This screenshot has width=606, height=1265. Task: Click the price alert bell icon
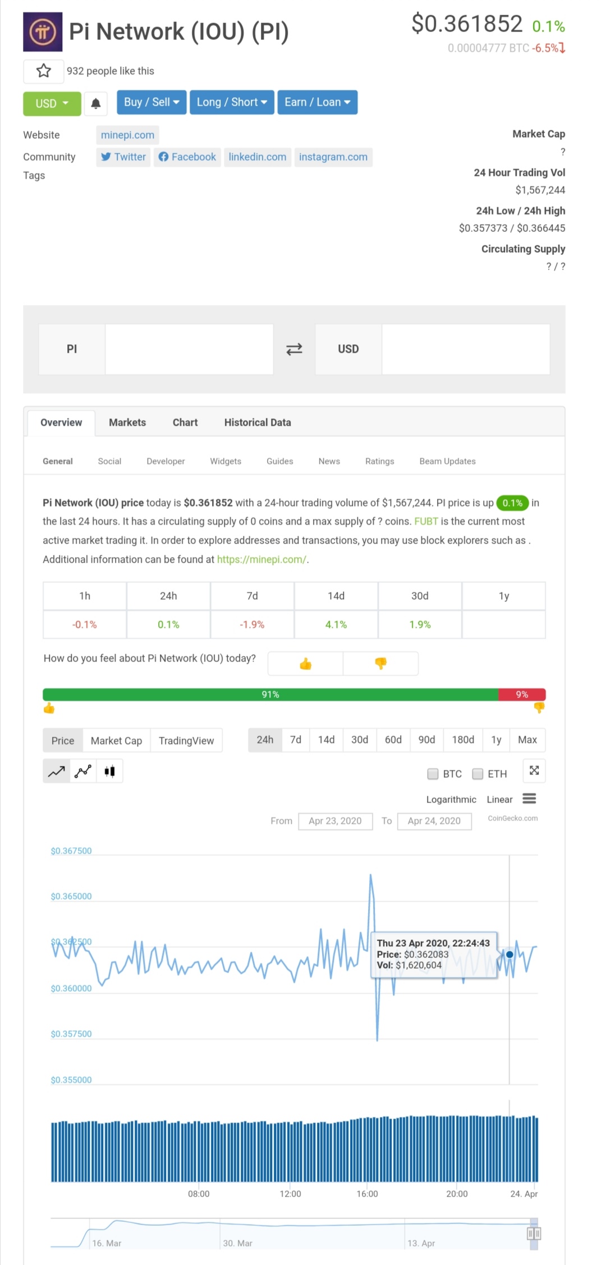96,103
